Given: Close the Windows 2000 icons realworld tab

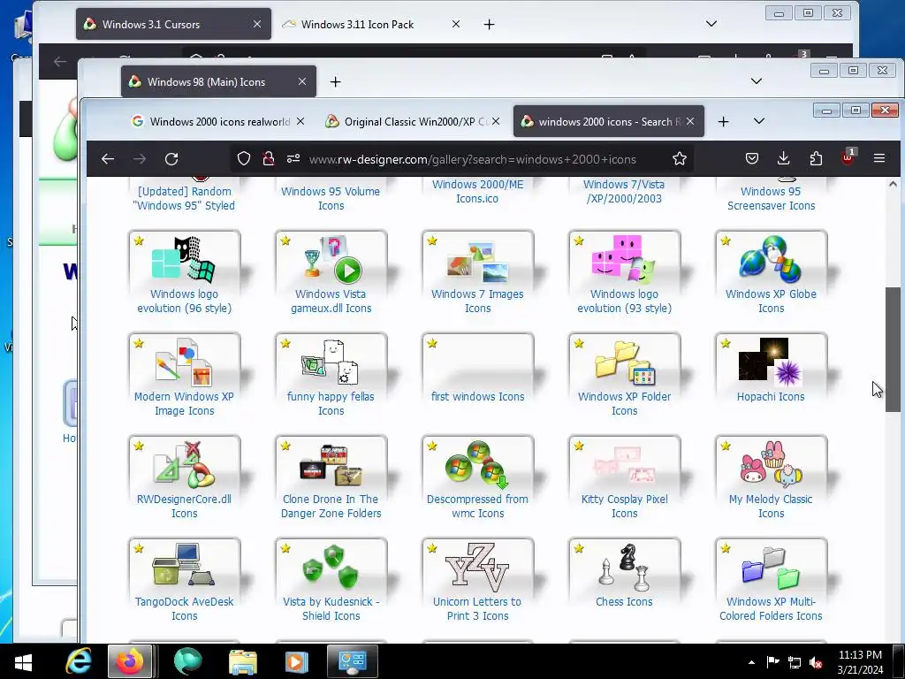Looking at the screenshot, I should pyautogui.click(x=300, y=121).
